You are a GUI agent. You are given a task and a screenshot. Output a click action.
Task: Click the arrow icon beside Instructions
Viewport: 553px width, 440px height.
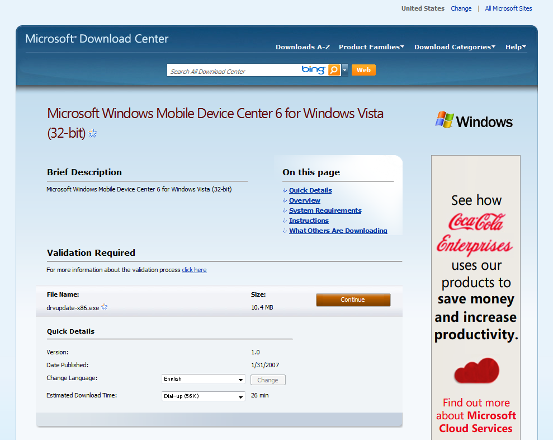[285, 221]
